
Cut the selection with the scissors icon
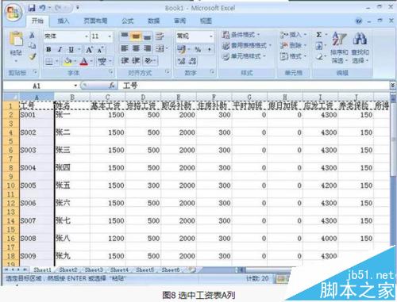point(32,35)
